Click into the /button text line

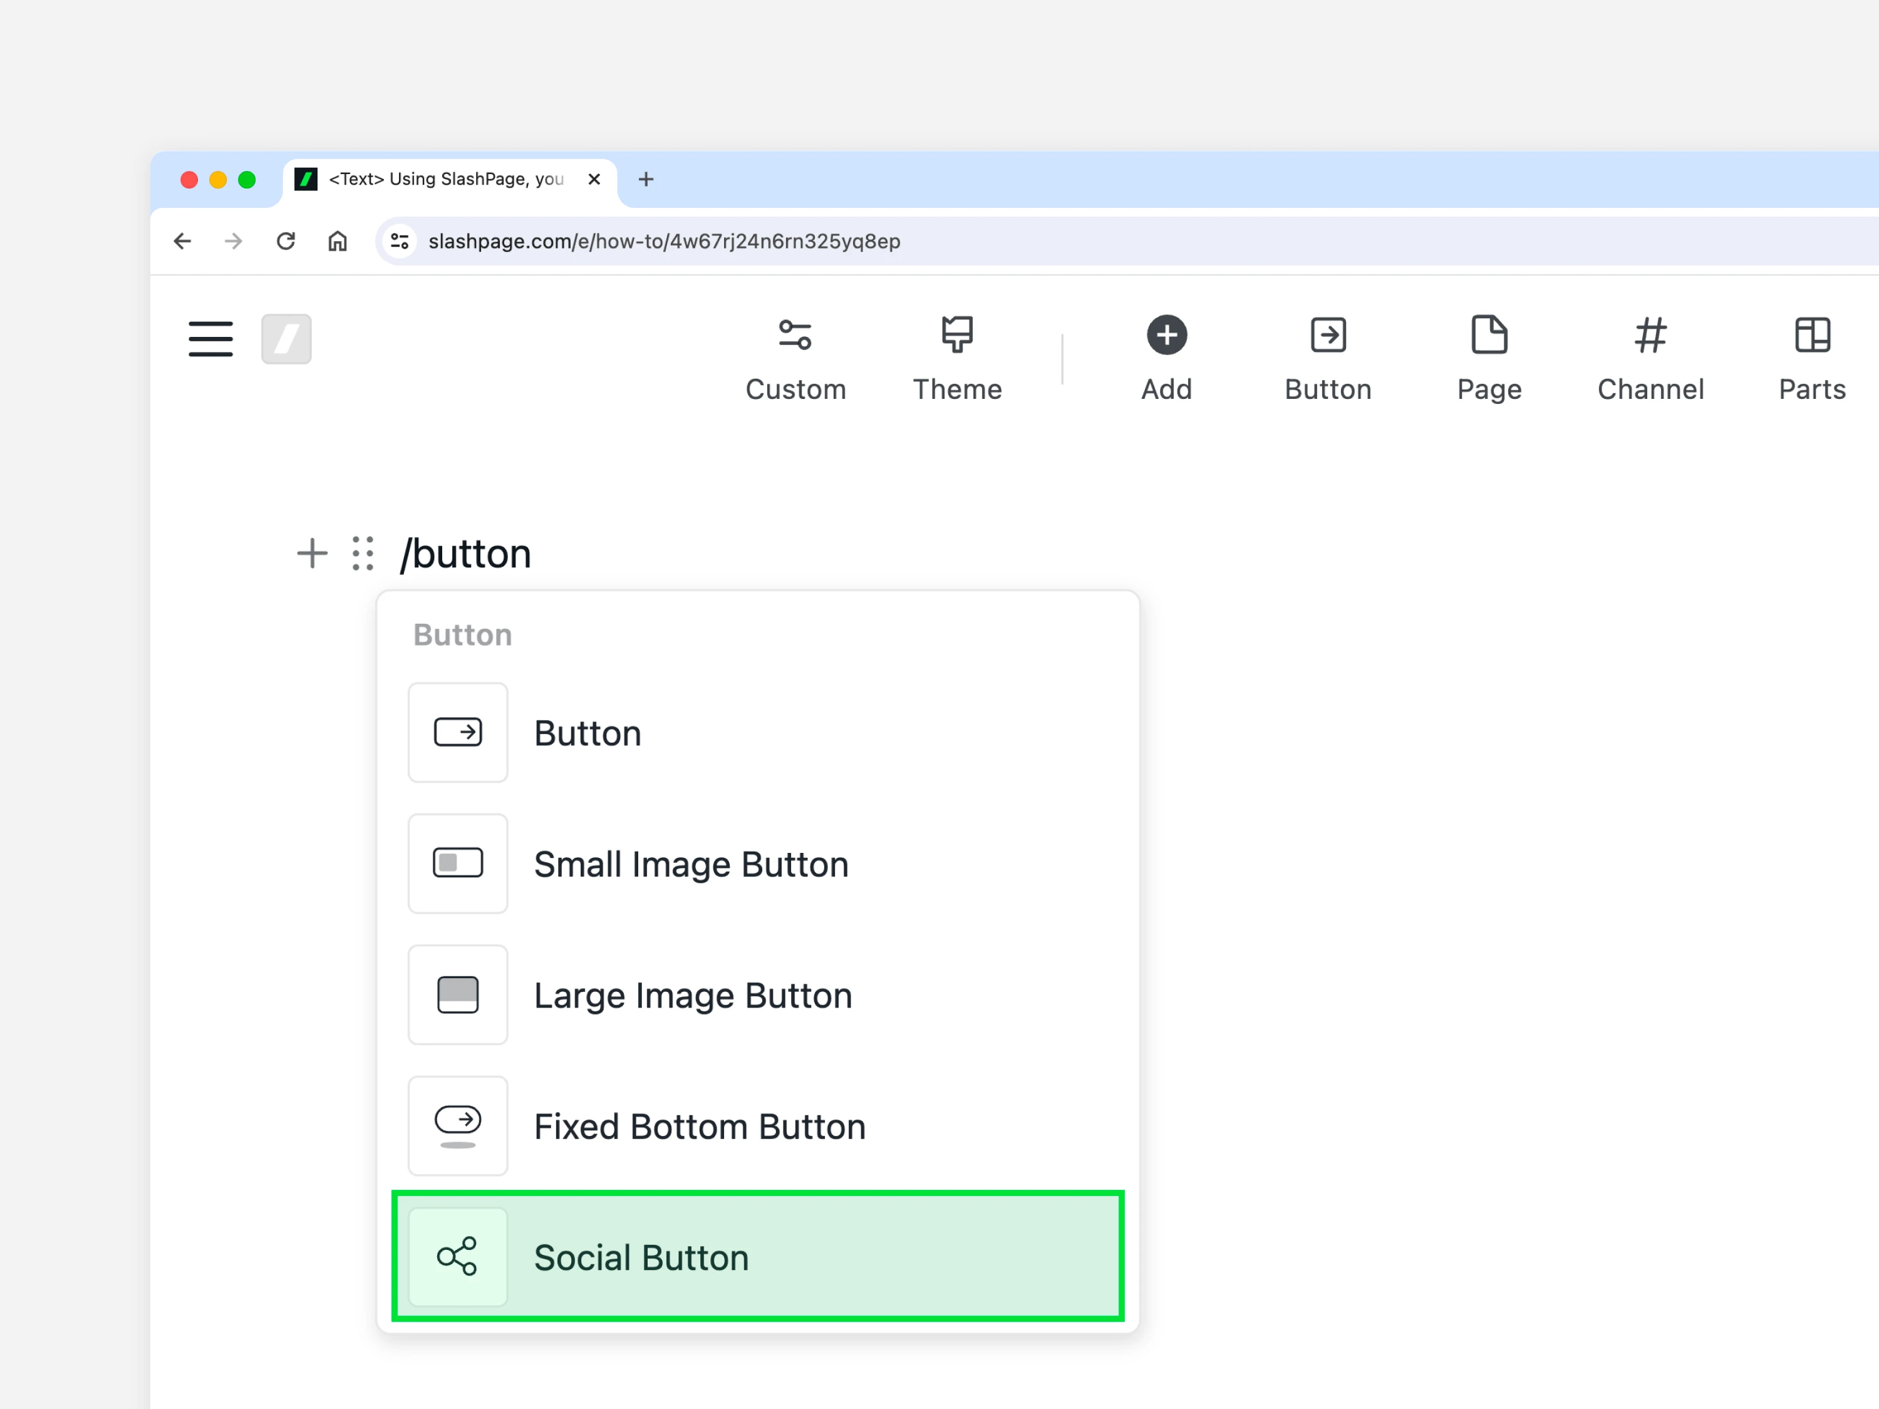(465, 554)
